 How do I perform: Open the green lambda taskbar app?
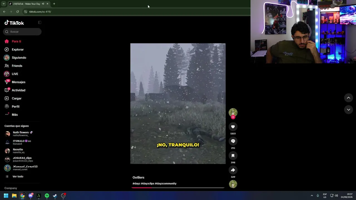pos(39,196)
